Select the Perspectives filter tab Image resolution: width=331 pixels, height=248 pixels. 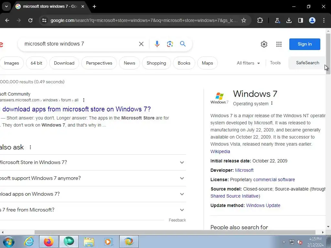99,63
